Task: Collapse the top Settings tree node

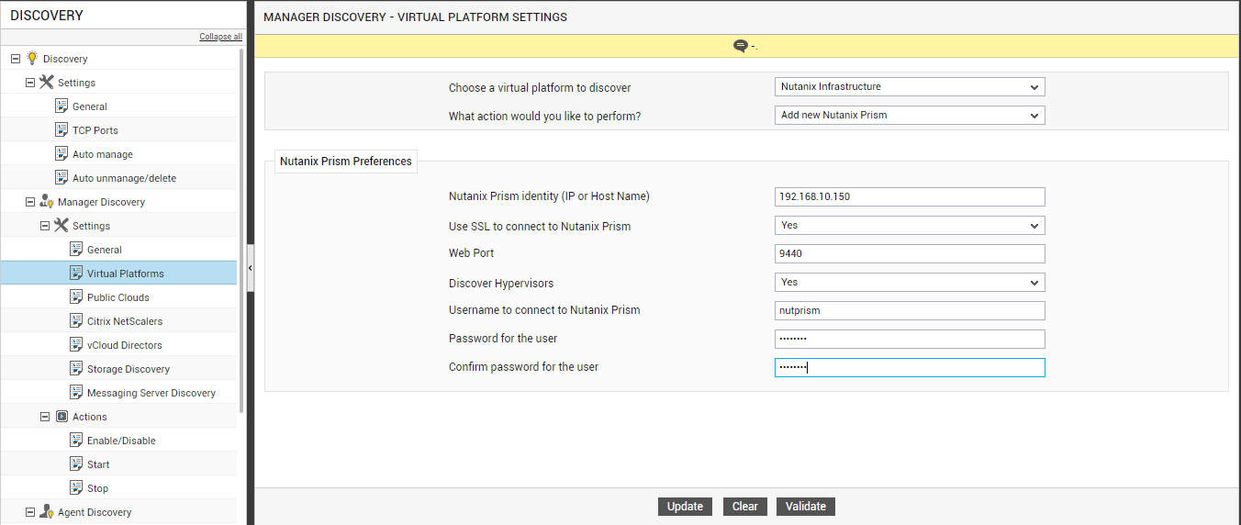Action: [30, 82]
